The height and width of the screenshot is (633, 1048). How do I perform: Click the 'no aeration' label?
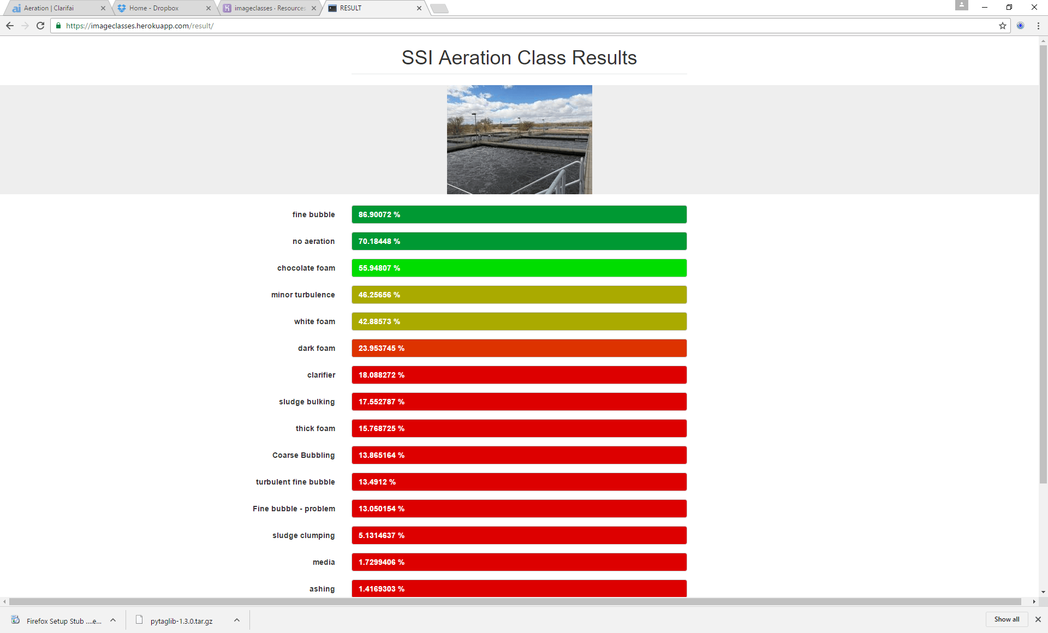[313, 241]
